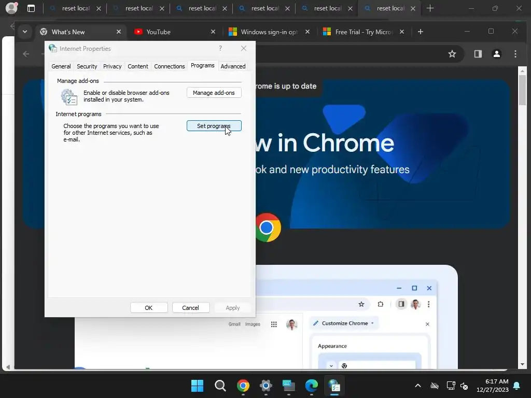Click the muted volume tray icon
The width and height of the screenshot is (531, 398).
tap(464, 386)
